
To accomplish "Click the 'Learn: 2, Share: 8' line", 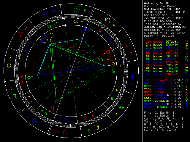I will coord(160,130).
